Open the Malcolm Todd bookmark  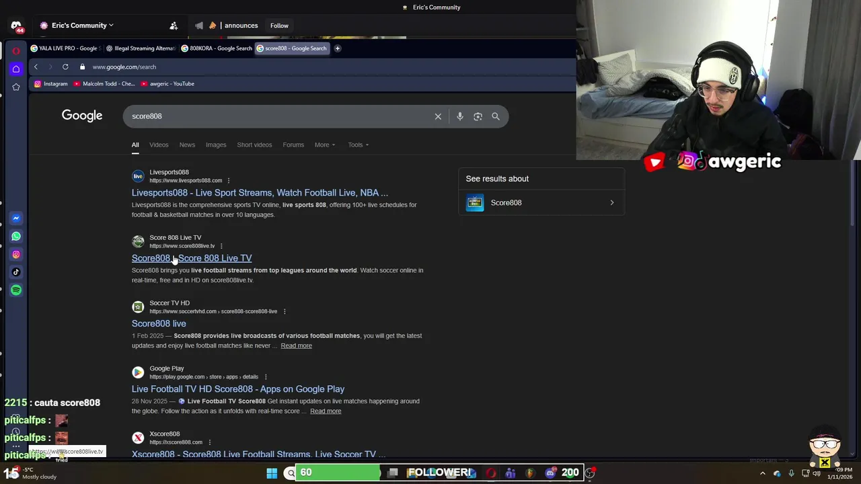[x=104, y=84]
